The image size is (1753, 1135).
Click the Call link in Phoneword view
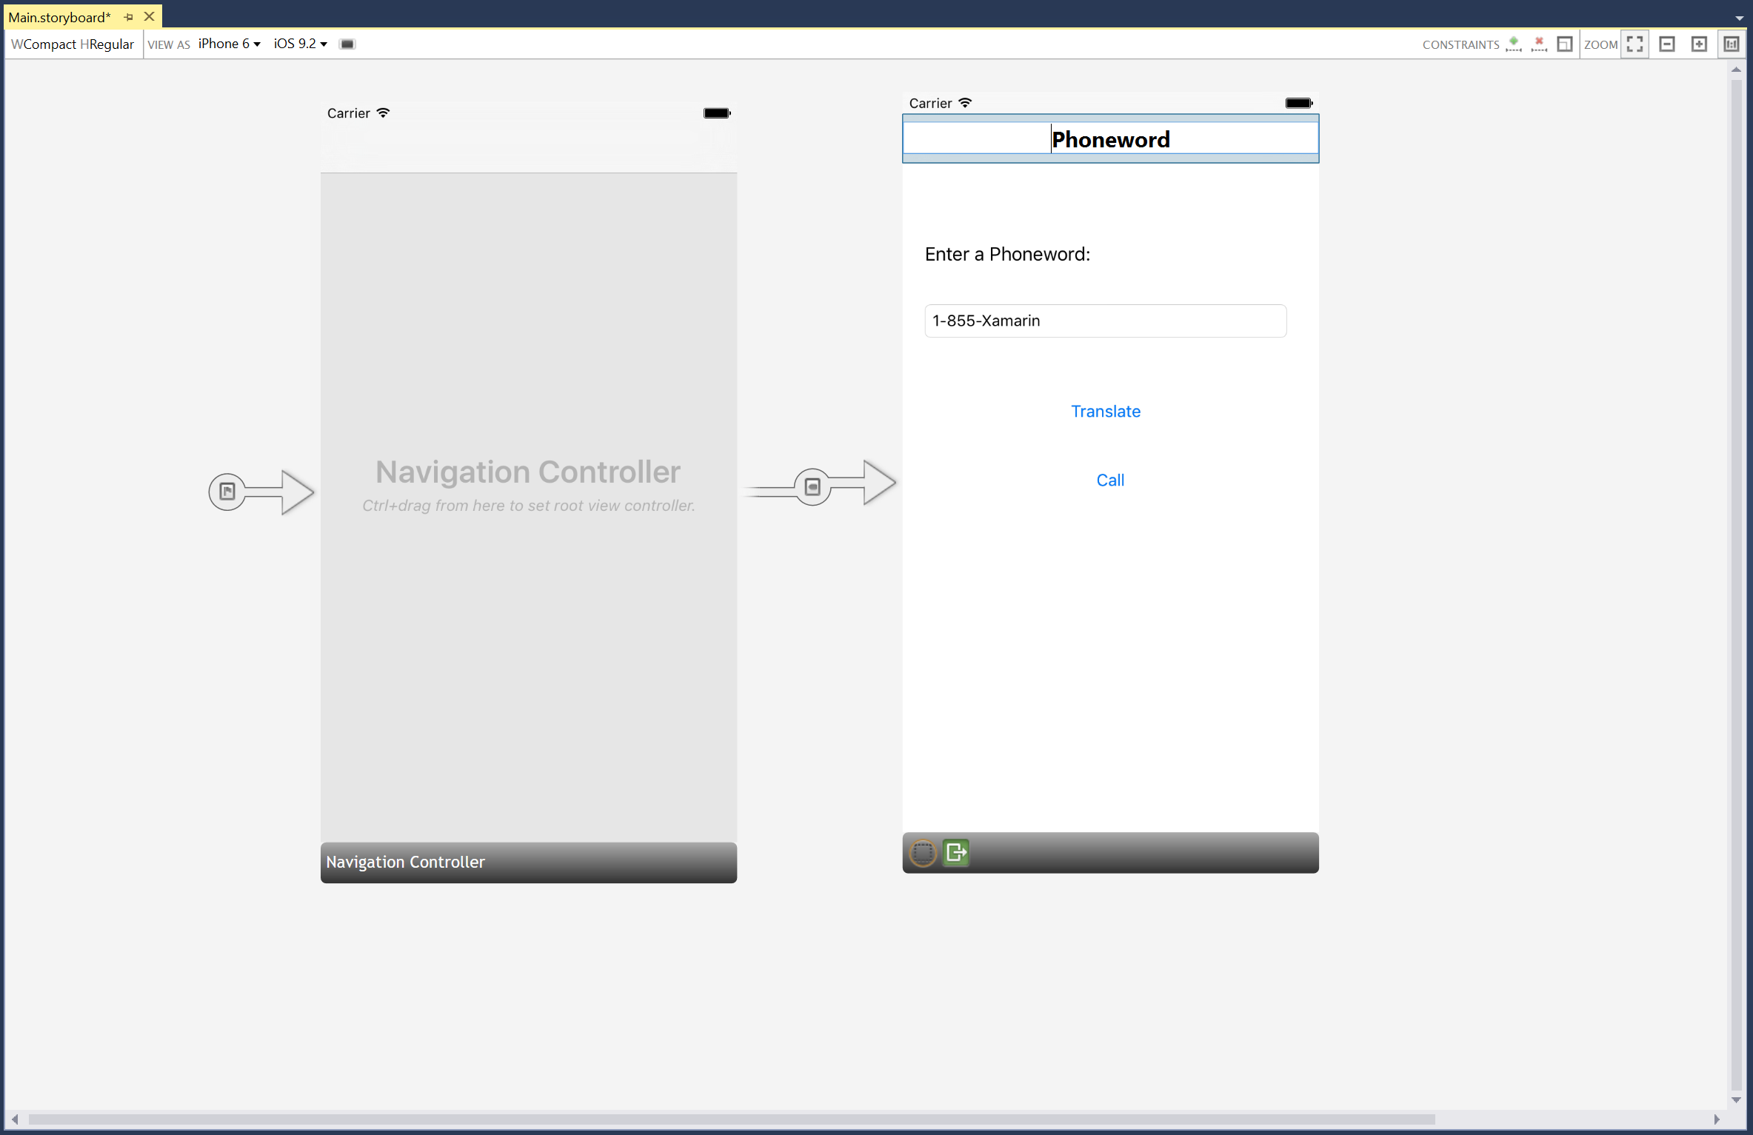click(x=1108, y=479)
